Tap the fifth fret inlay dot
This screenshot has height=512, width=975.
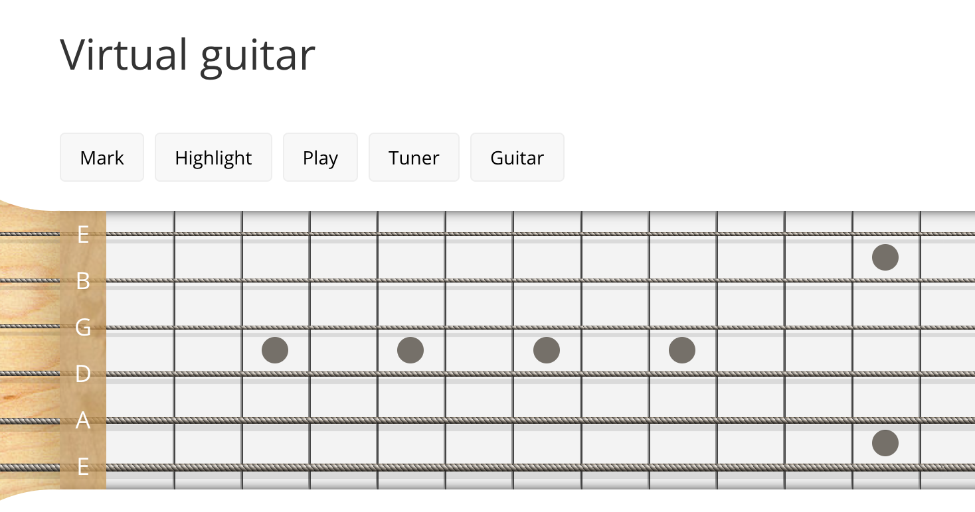coord(410,350)
